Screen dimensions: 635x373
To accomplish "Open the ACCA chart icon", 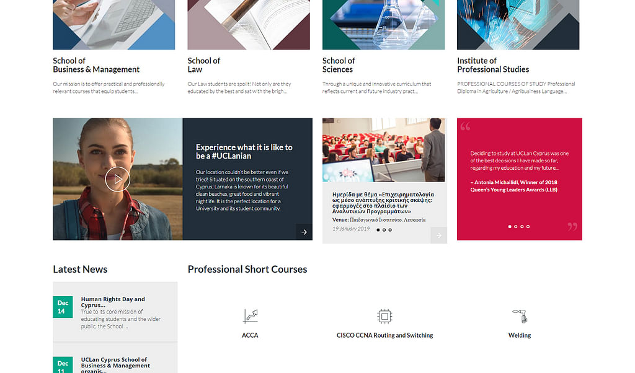I will pos(251,316).
